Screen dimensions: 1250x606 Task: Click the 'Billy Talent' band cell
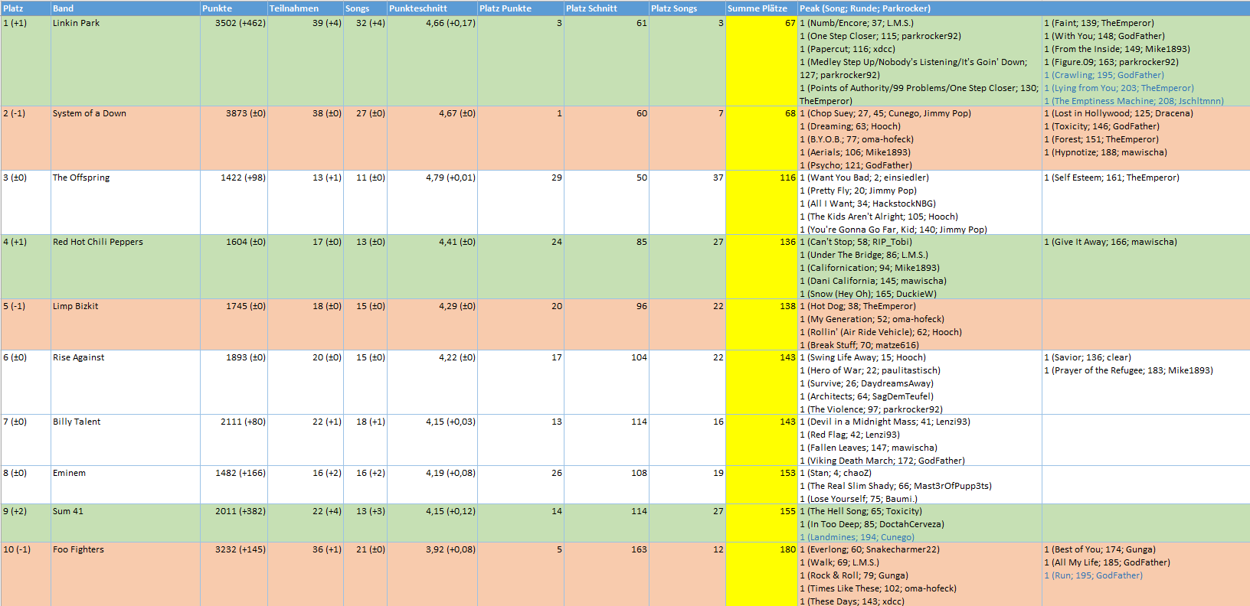tap(126, 441)
